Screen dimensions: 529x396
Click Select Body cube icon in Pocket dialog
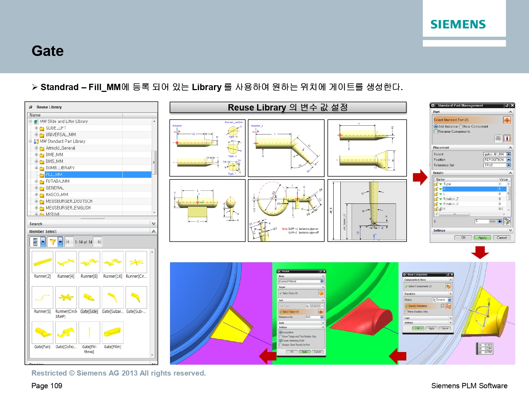[321, 293]
